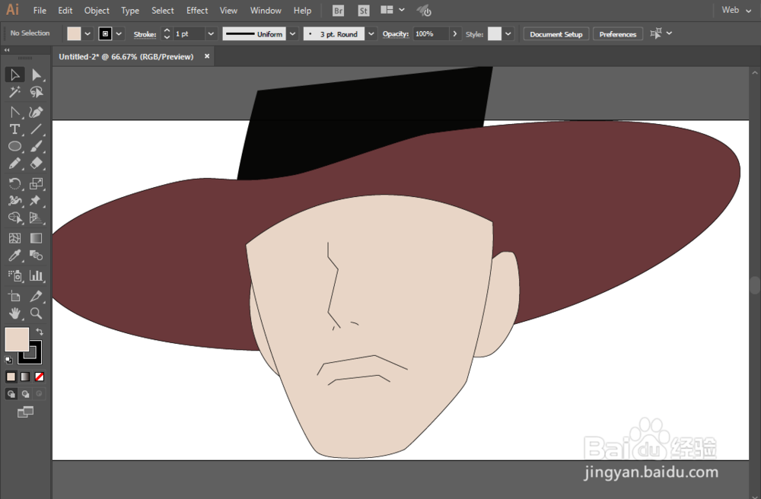Set paint mode to None
Image resolution: width=761 pixels, height=499 pixels.
click(40, 377)
